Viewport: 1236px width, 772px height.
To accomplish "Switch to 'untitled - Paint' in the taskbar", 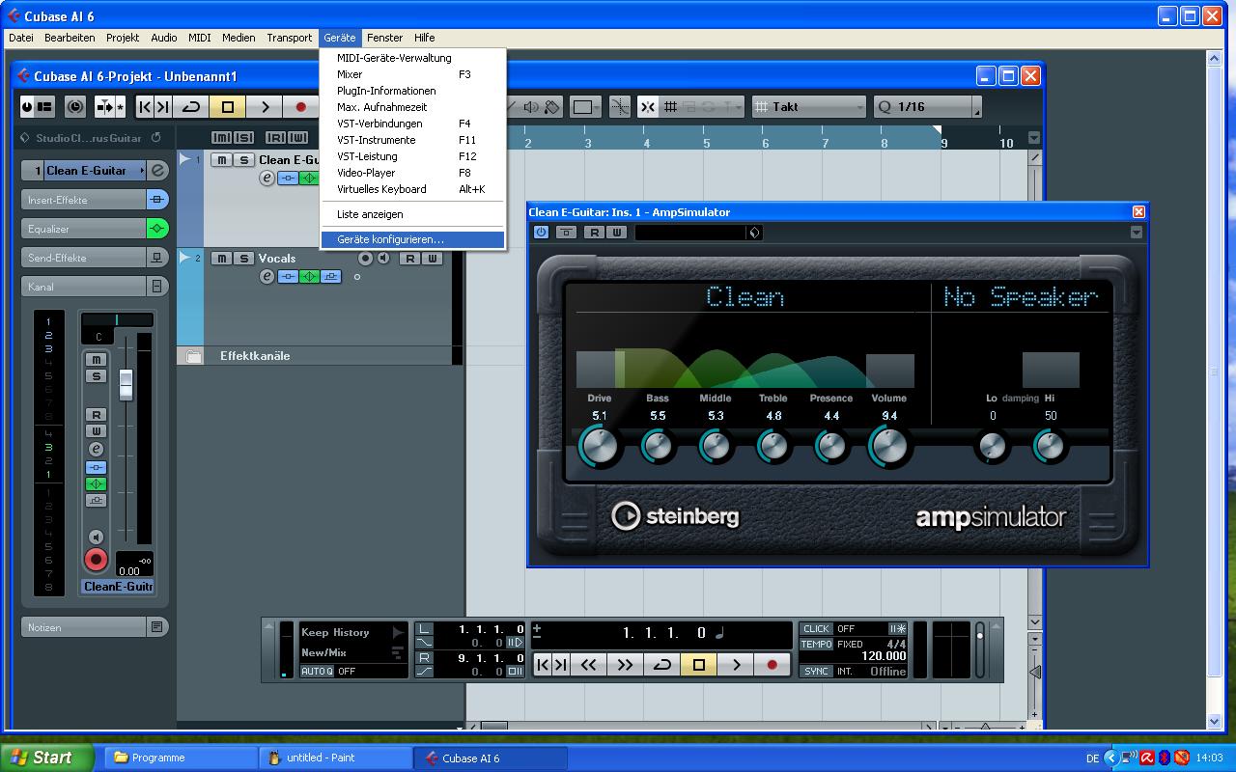I will (334, 758).
